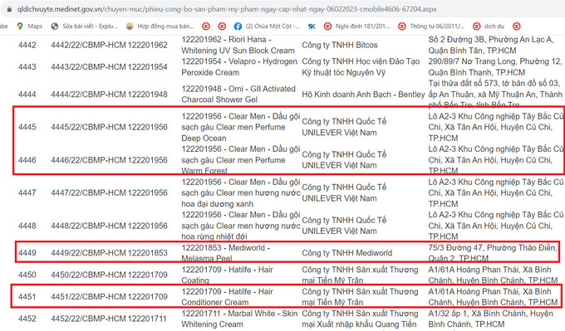Click Marbal White Skin Whitening Cream product
565x331 pixels.
click(x=239, y=319)
